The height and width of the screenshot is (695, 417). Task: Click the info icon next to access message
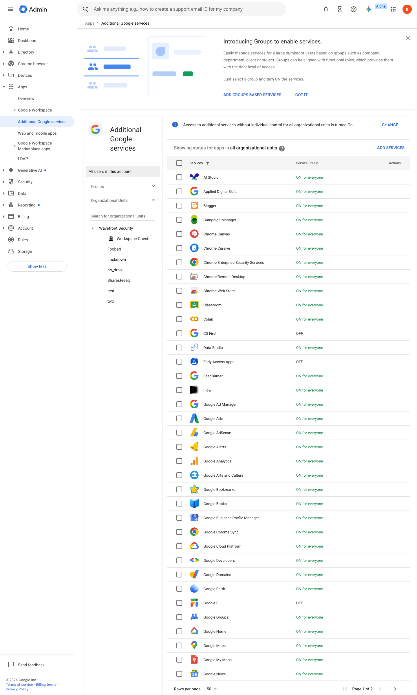click(x=175, y=125)
